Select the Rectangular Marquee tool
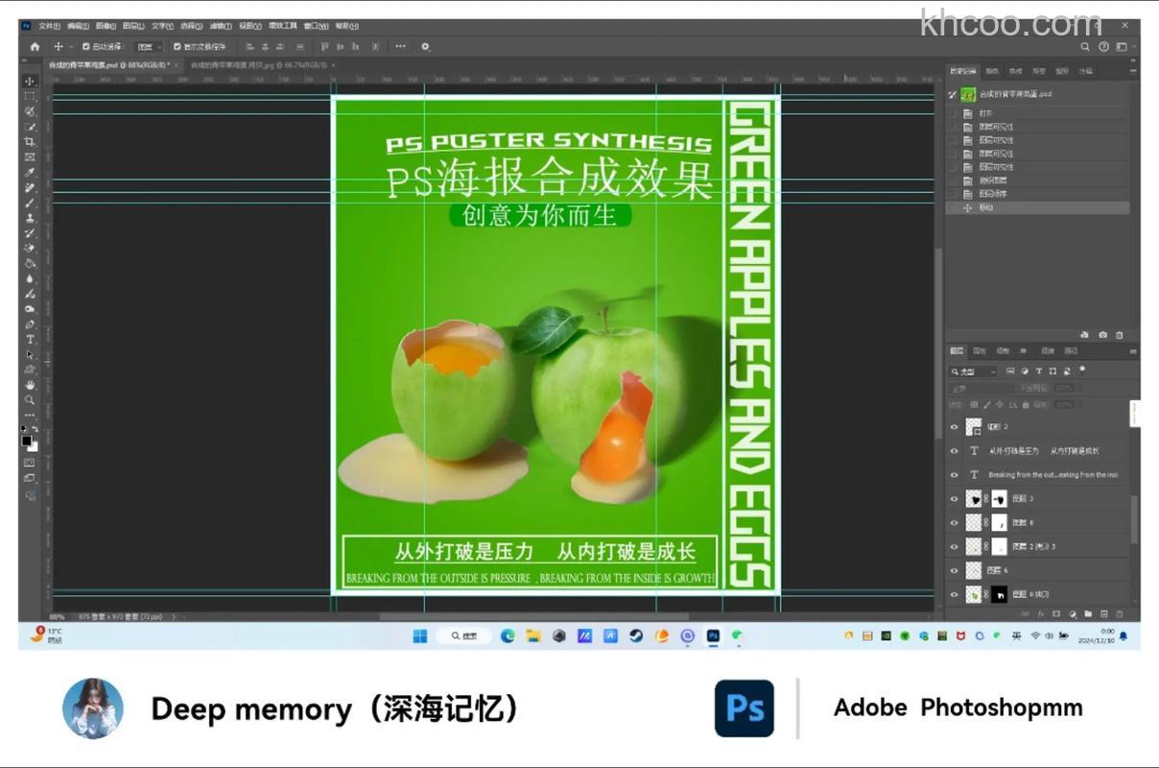 [x=30, y=97]
